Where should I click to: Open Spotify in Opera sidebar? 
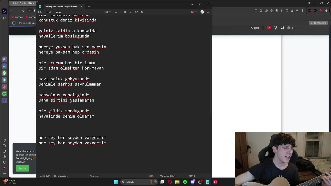pyautogui.click(x=4, y=94)
